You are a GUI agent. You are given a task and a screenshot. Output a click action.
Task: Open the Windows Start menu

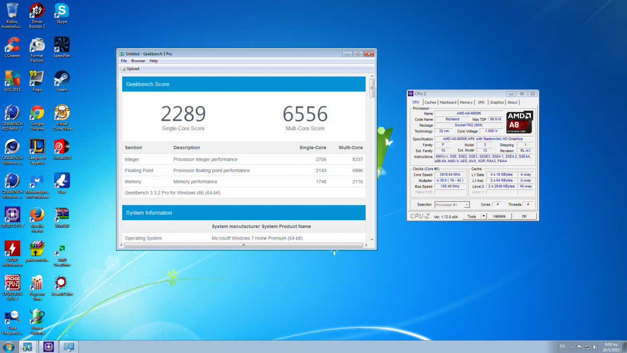coord(8,347)
